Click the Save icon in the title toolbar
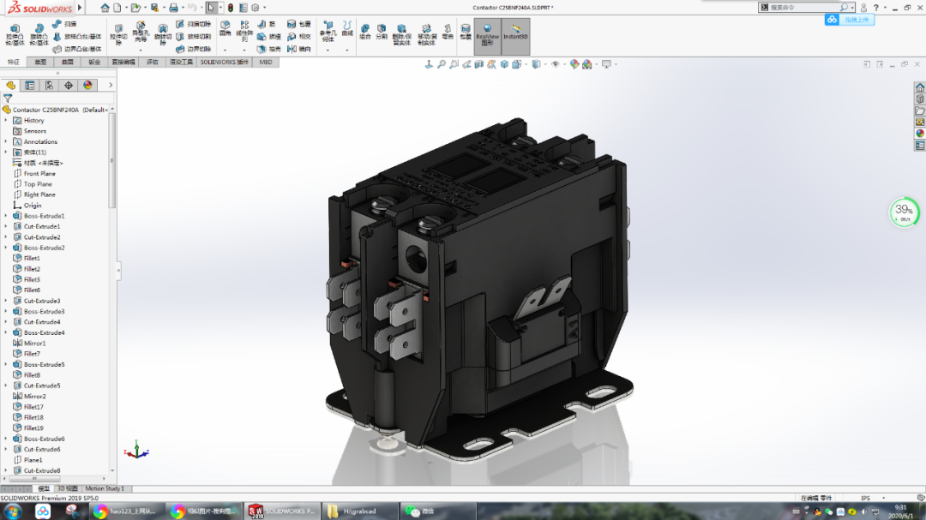 click(x=154, y=8)
